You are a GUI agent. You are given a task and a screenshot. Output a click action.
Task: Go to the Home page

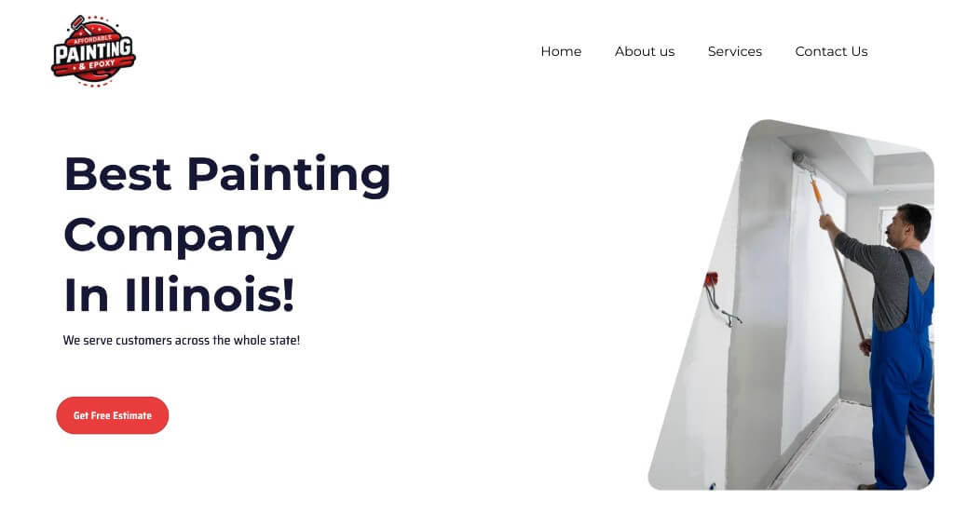[561, 52]
